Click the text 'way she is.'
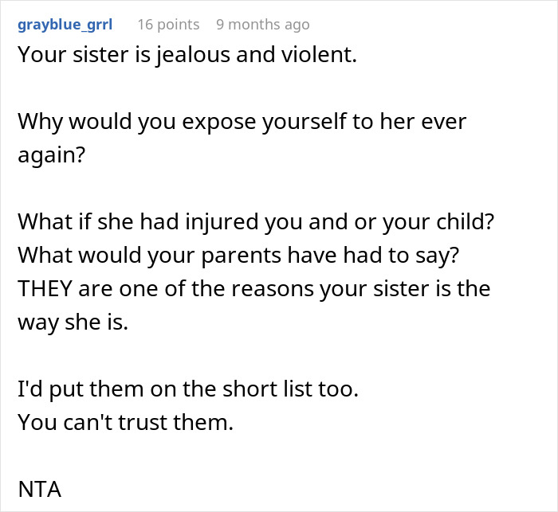Screen dimensions: 558x512 (73, 322)
